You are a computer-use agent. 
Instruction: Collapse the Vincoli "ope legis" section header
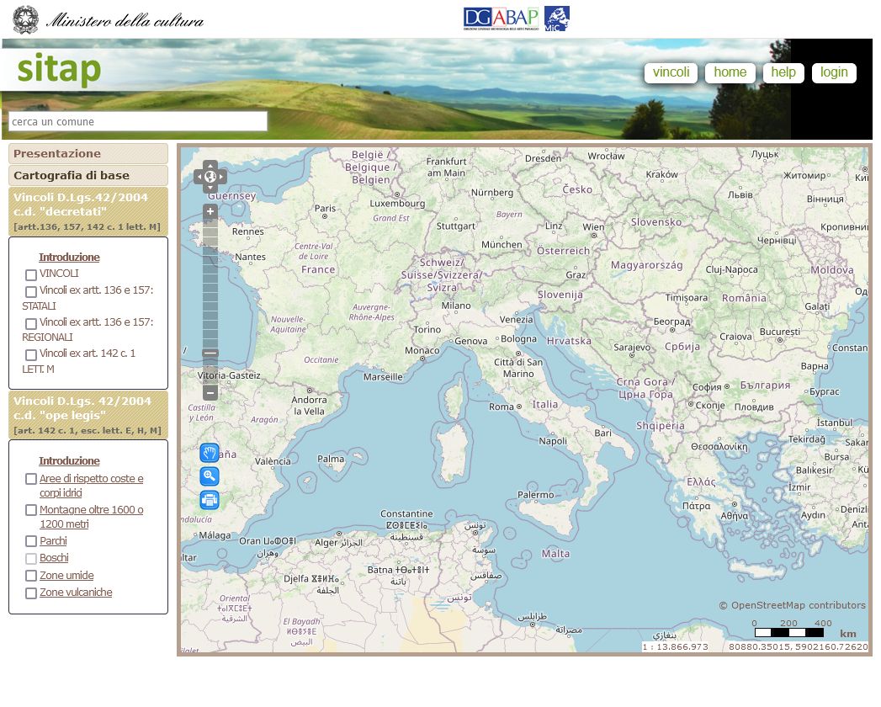(88, 415)
